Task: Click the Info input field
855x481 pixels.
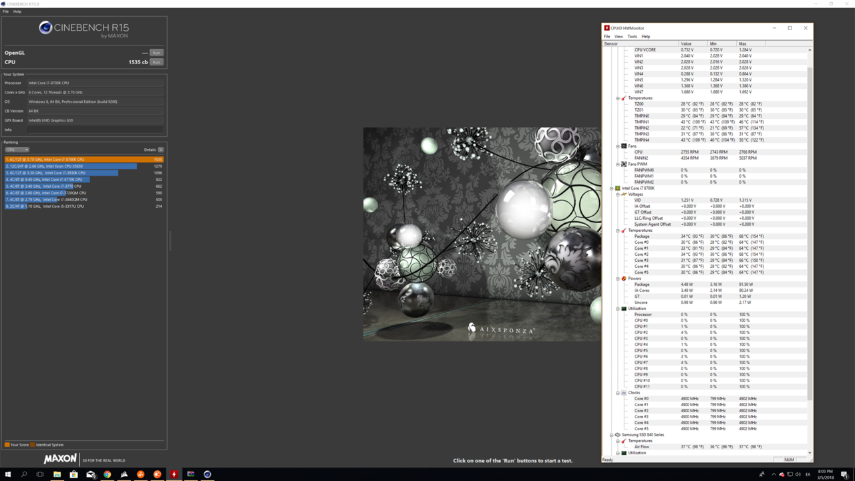Action: [x=95, y=130]
